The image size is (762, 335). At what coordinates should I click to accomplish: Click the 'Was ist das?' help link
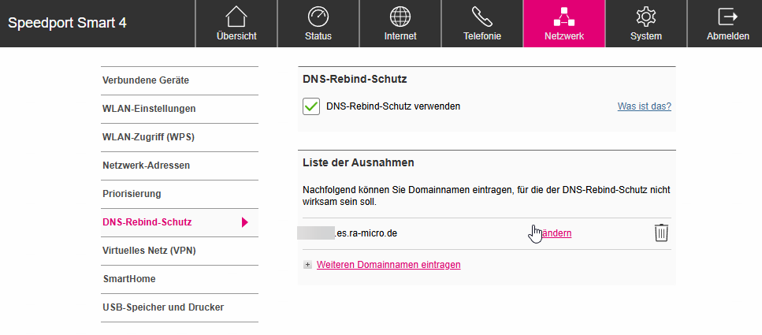coord(645,106)
